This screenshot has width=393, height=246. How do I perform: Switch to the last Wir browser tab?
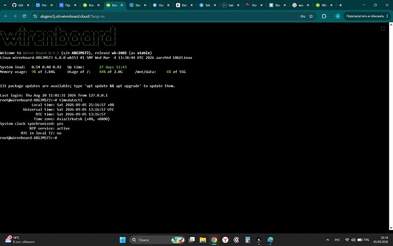click(321, 5)
